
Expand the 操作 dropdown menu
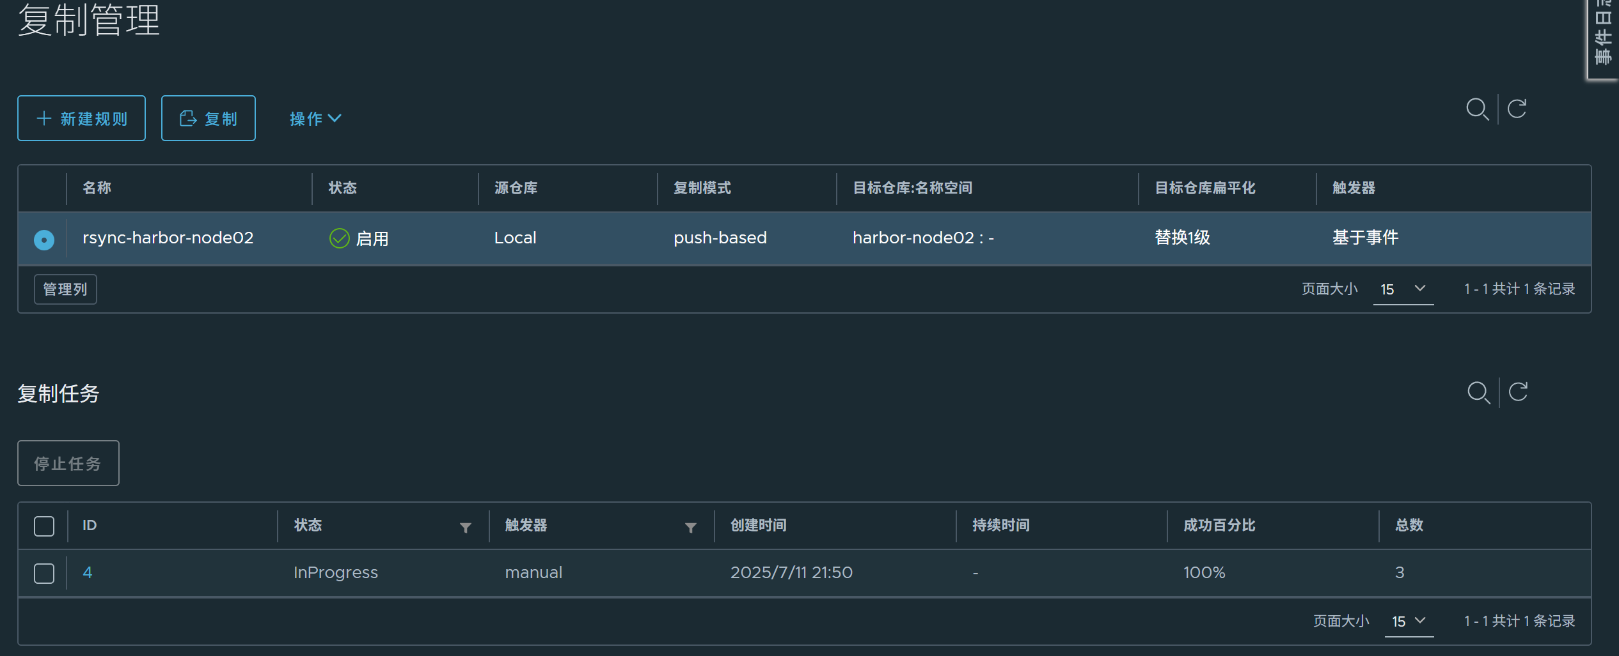[315, 119]
